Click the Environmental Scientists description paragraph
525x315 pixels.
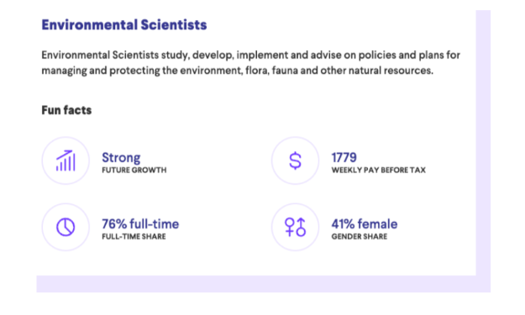pos(251,63)
